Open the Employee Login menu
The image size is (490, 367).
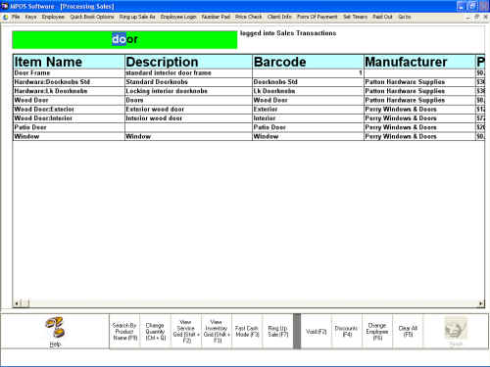coord(178,17)
